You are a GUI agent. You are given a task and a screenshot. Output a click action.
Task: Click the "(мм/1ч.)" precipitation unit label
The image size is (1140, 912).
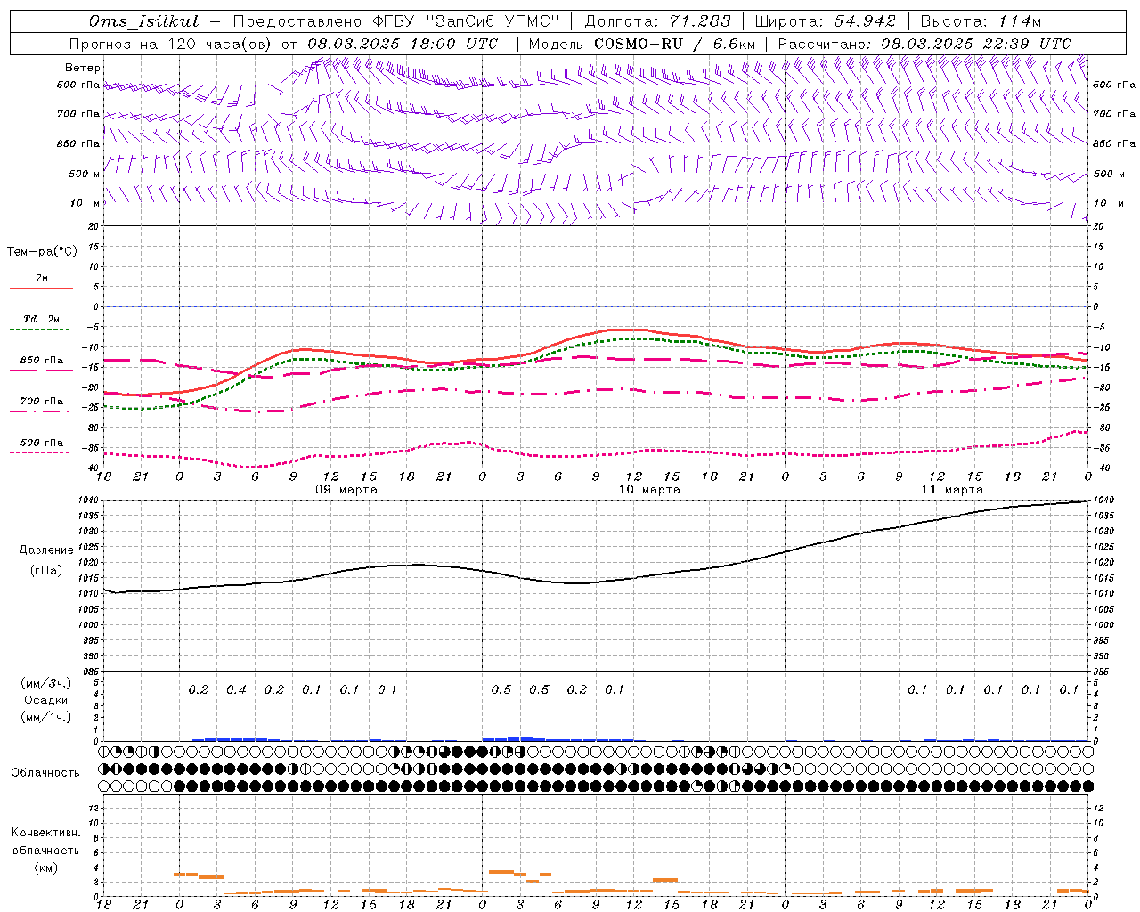(46, 717)
